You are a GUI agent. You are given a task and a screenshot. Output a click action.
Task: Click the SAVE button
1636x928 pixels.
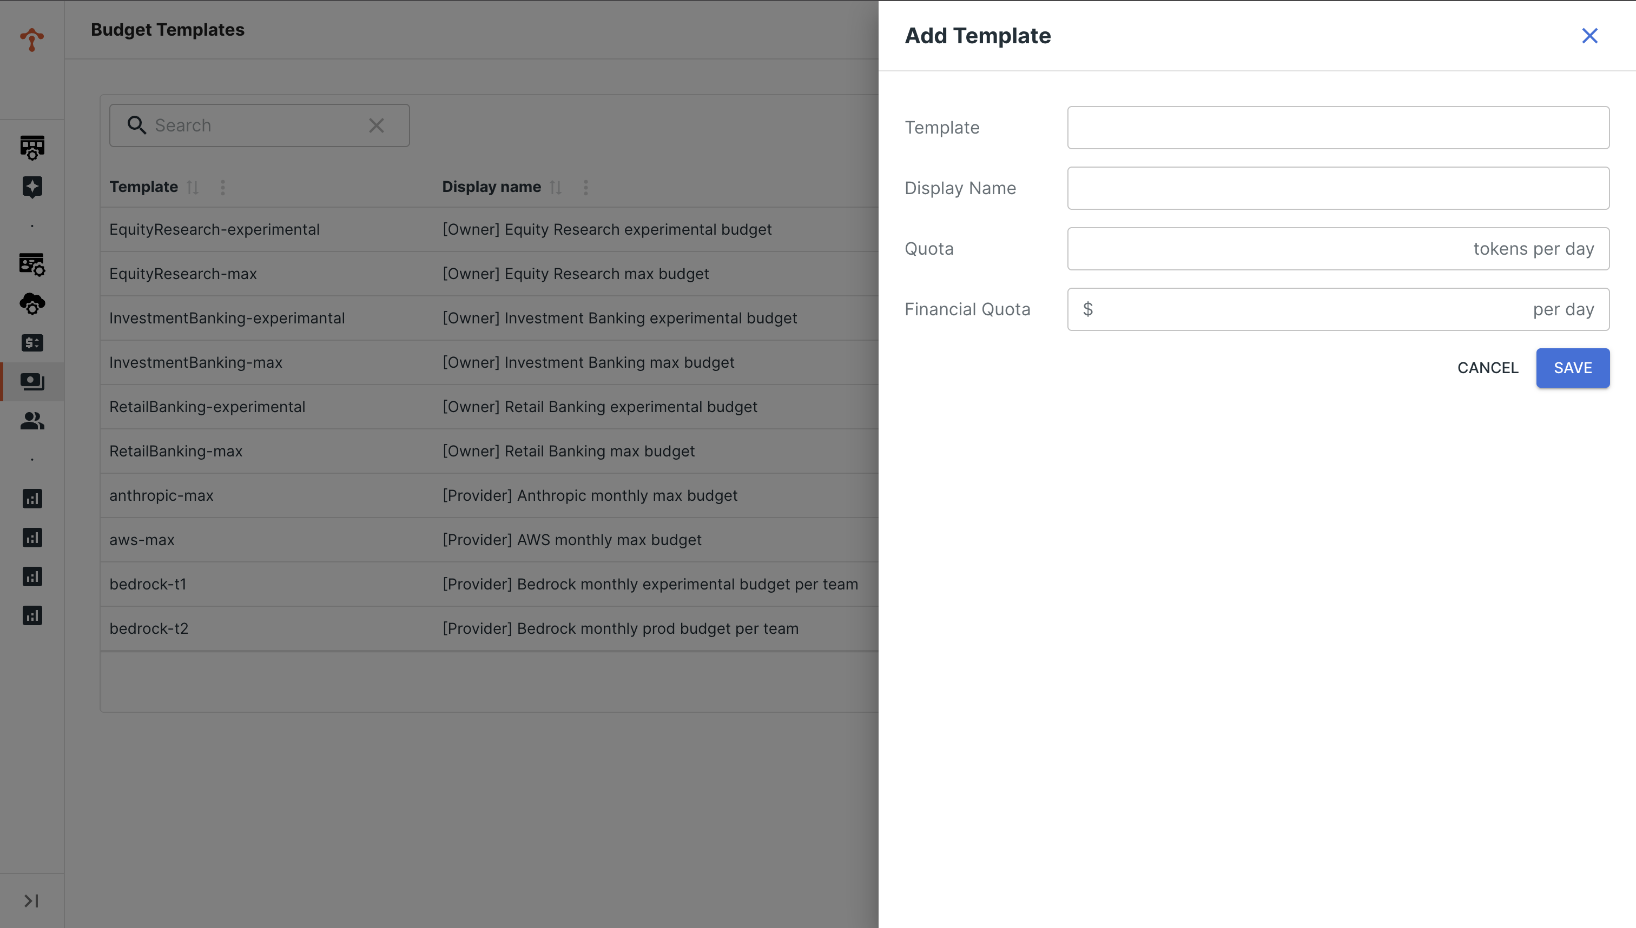(x=1572, y=368)
